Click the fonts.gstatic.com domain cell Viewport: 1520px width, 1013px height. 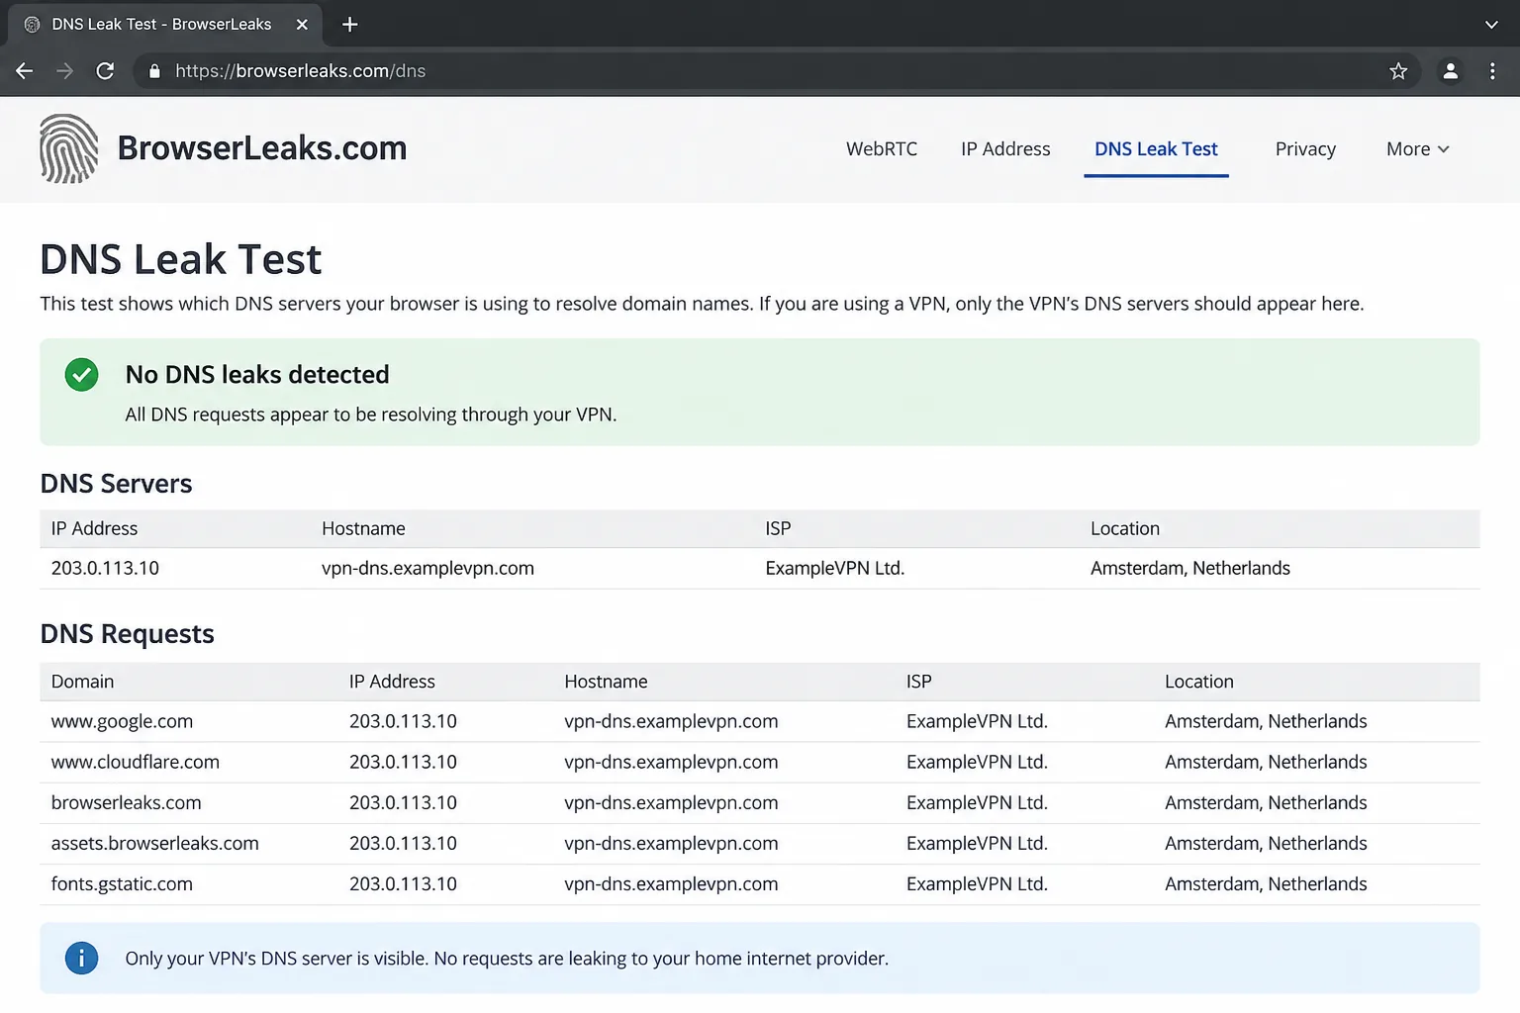pos(122,883)
